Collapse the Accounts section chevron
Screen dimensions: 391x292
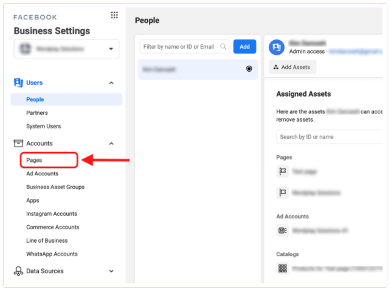(111, 144)
